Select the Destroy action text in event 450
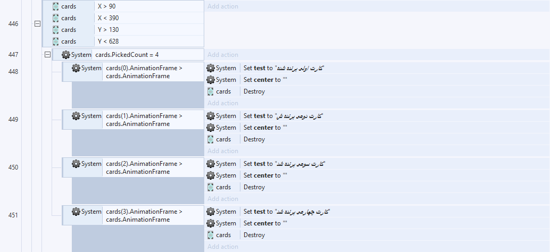The image size is (550, 252). coord(254,187)
